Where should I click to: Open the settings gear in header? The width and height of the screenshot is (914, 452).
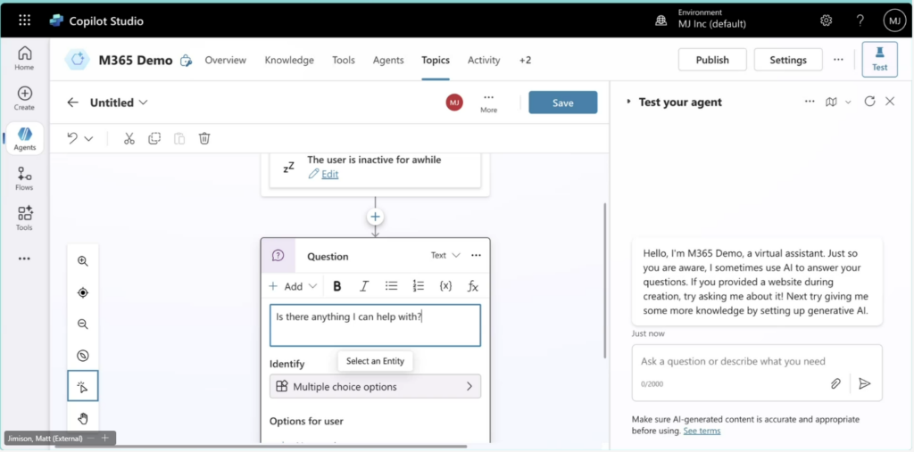point(826,21)
